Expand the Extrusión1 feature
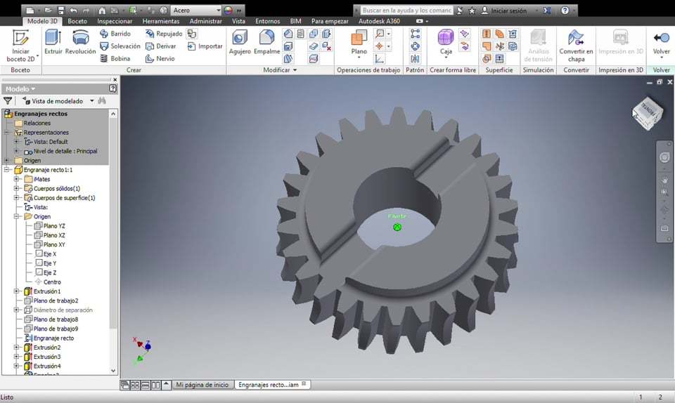Viewport: 675px width, 403px height. click(x=16, y=291)
